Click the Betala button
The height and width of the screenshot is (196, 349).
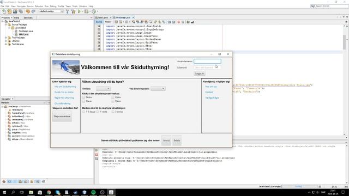pyautogui.click(x=177, y=140)
